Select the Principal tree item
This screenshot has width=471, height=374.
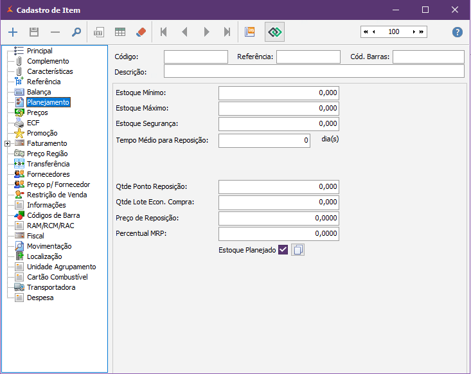39,51
